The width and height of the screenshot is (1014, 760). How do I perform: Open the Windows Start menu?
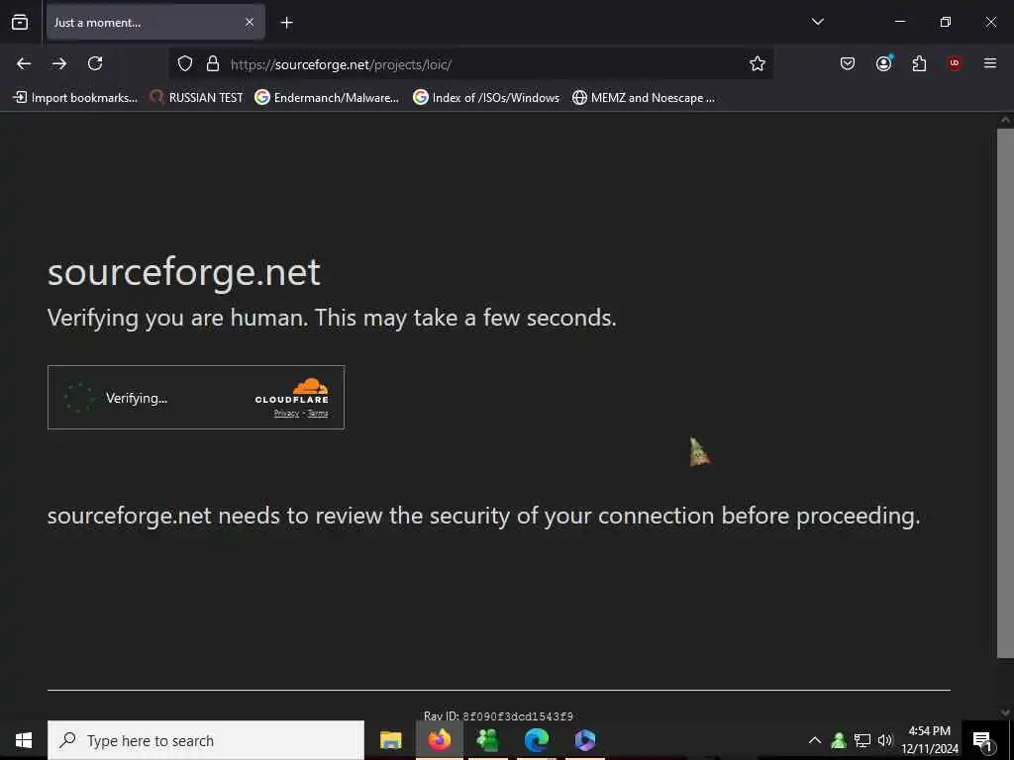(x=24, y=740)
